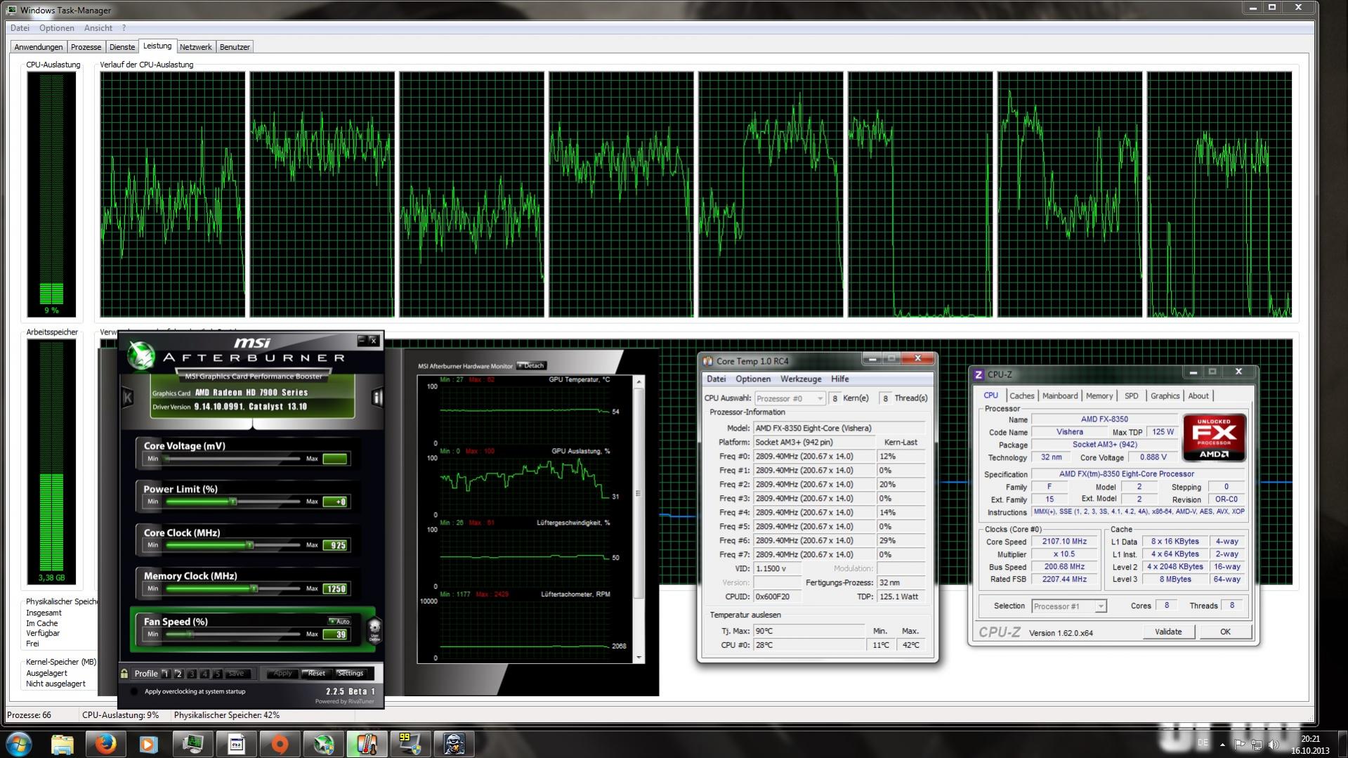
Task: Open the Windows Start orb
Action: (x=19, y=743)
